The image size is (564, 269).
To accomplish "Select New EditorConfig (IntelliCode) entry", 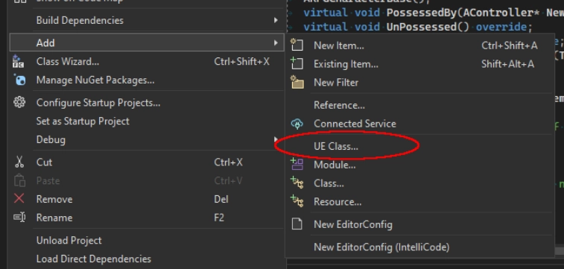I will [419, 247].
